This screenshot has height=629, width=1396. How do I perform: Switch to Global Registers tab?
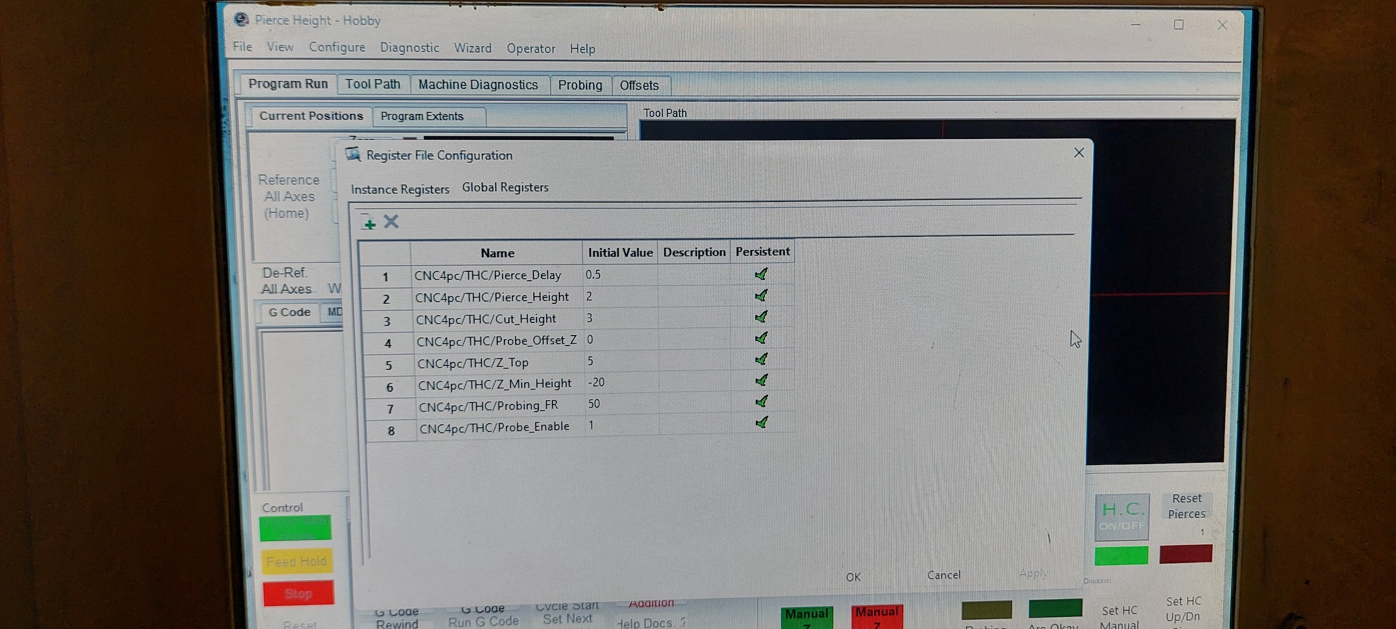click(504, 187)
